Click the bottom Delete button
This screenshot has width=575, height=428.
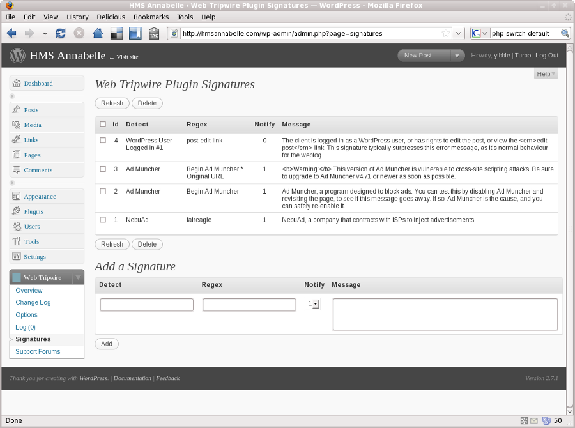click(x=147, y=244)
